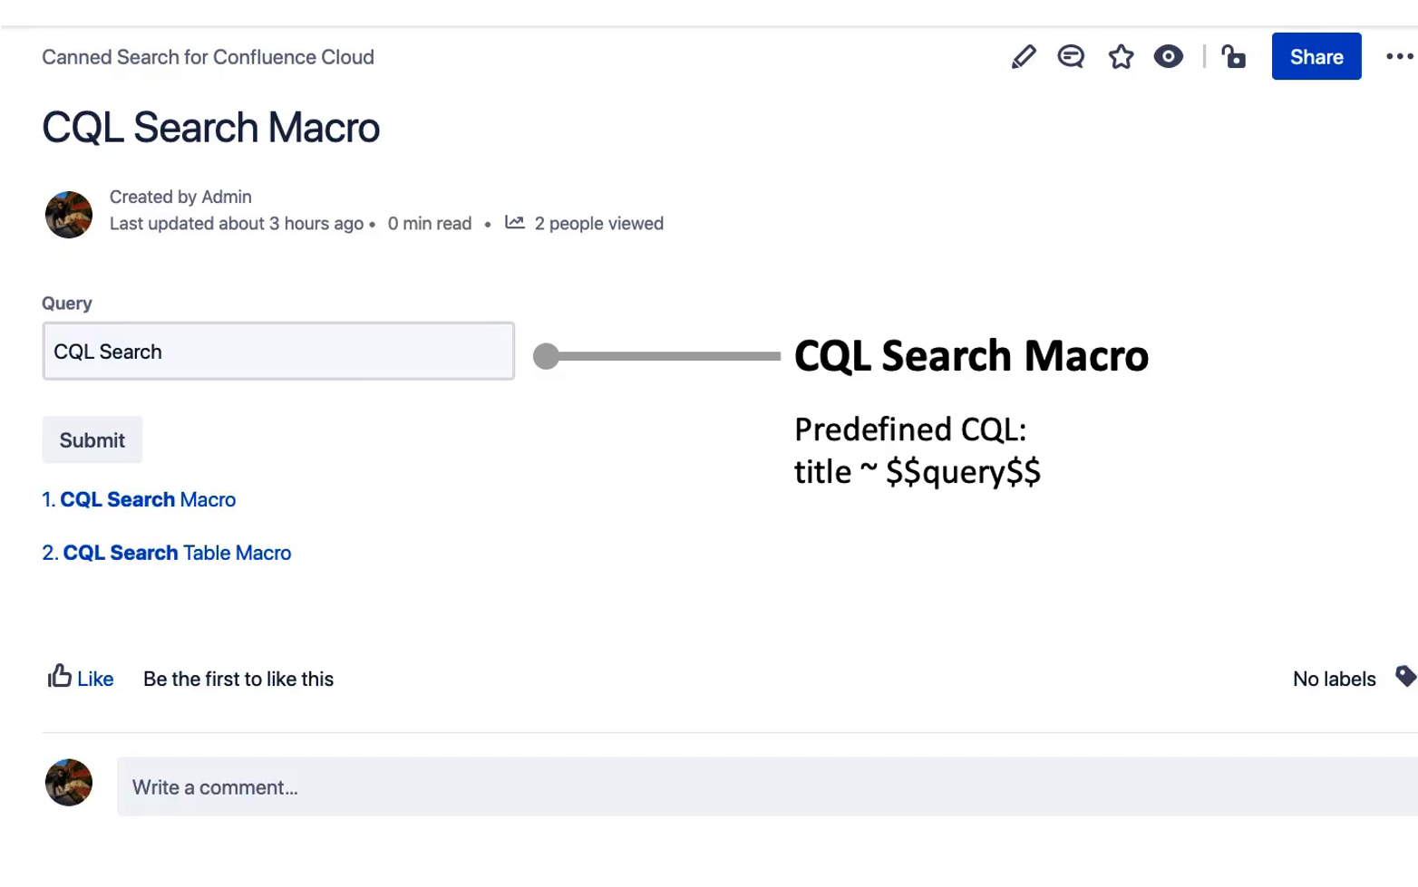Edit the page using the pencil icon

(x=1023, y=56)
